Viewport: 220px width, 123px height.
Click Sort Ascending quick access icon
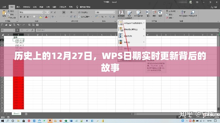[29, 25]
